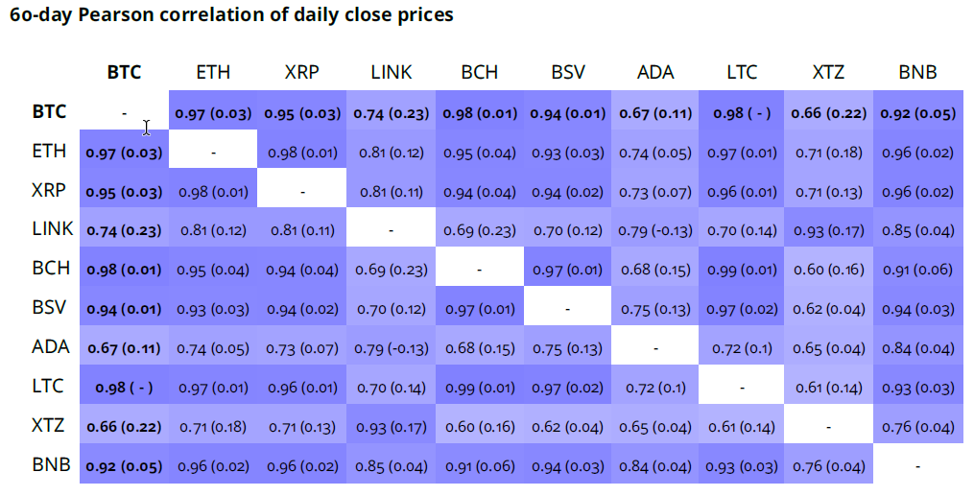
Task: Click the BSV row label
Action: point(48,308)
